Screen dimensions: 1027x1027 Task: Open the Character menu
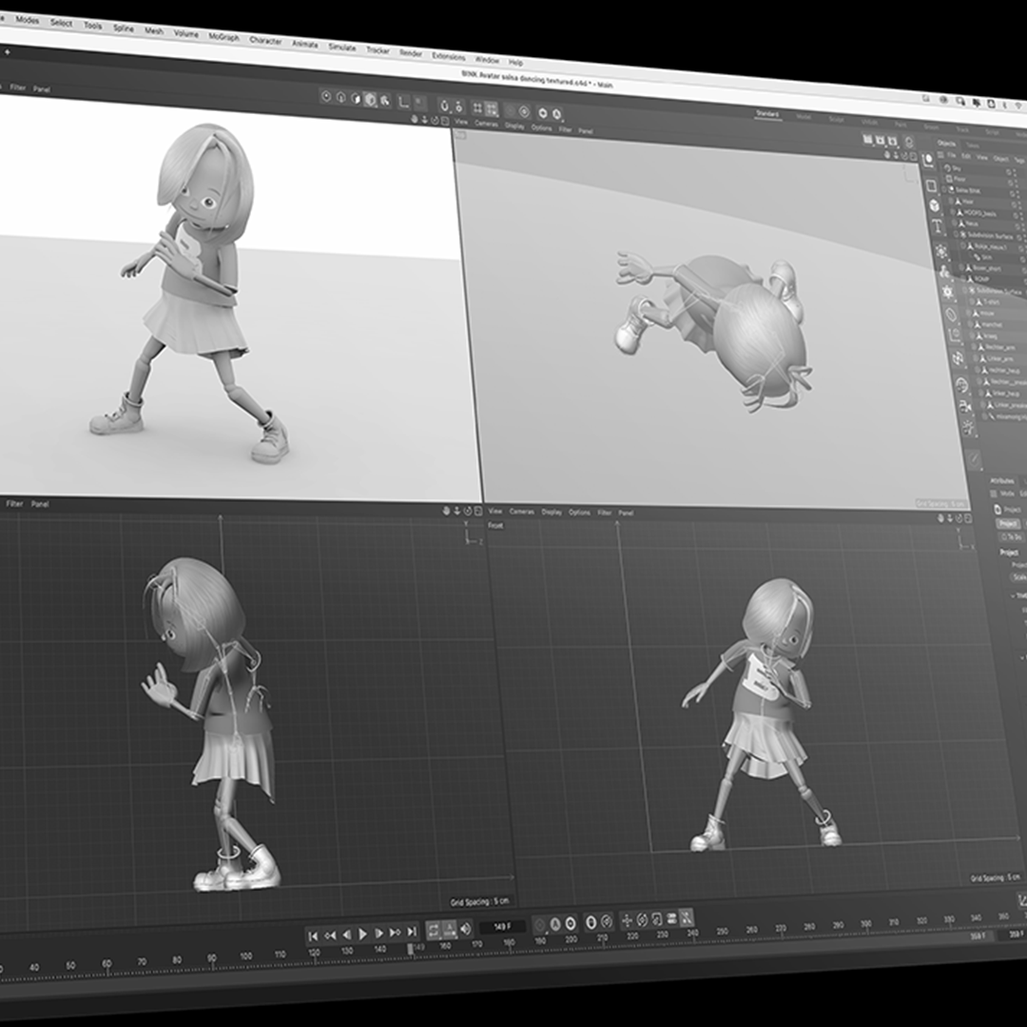point(265,40)
